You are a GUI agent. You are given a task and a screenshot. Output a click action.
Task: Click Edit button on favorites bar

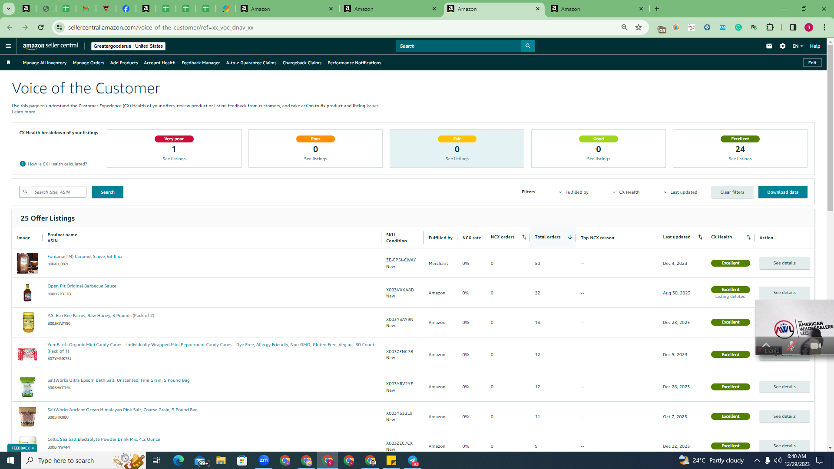[x=812, y=63]
